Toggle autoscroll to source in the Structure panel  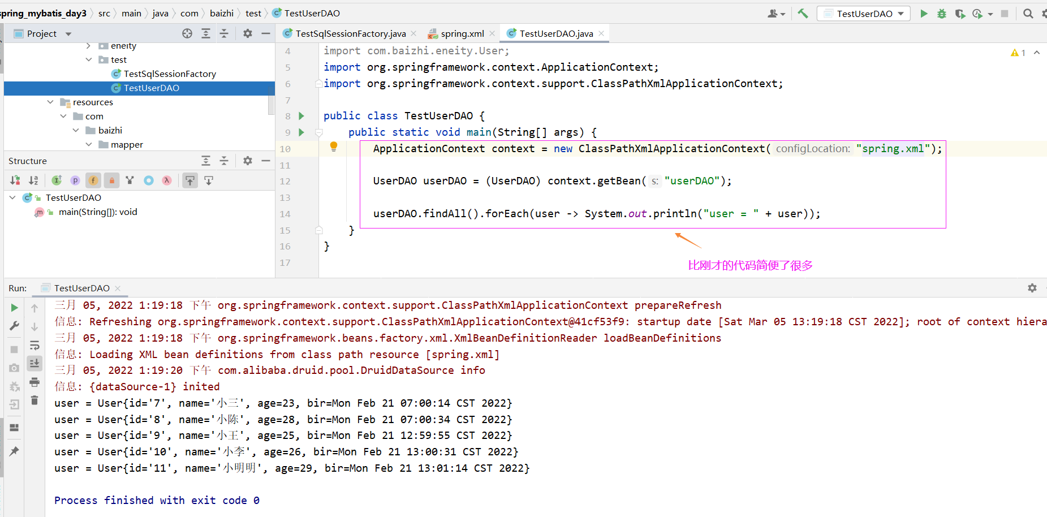pos(190,180)
